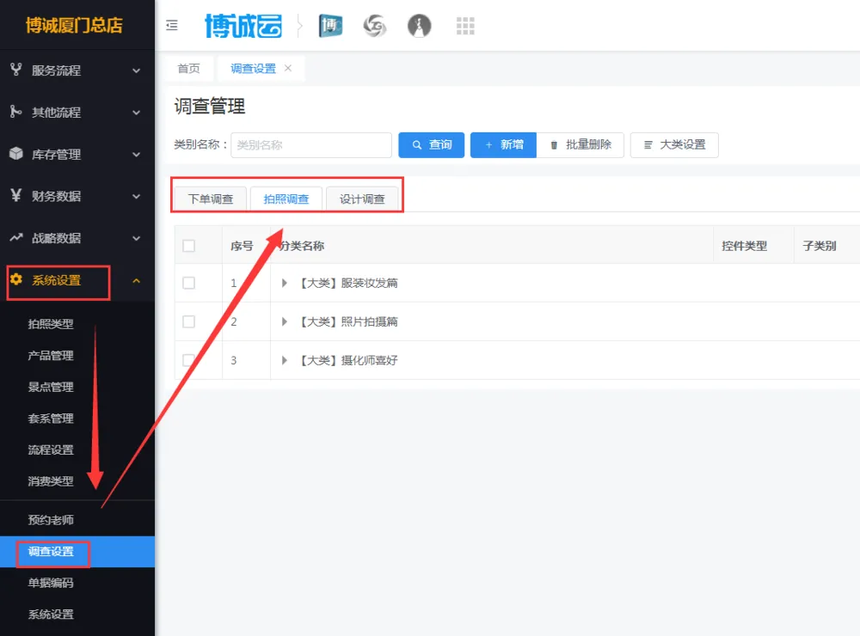Open 单据编码 in the sidebar
860x636 pixels.
pyautogui.click(x=51, y=583)
